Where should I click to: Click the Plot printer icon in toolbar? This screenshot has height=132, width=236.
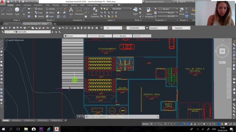tap(14, 28)
